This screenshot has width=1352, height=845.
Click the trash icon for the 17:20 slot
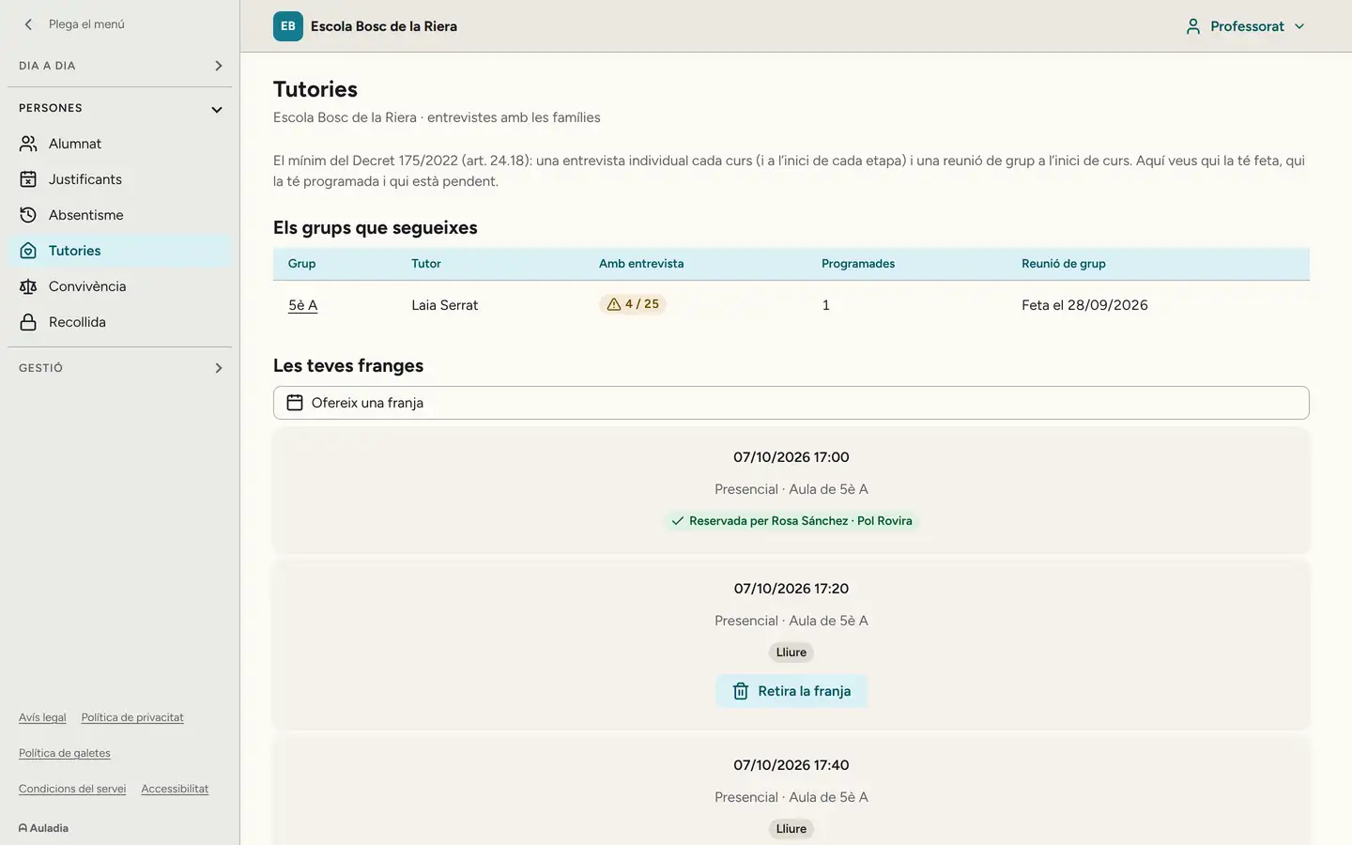[741, 691]
